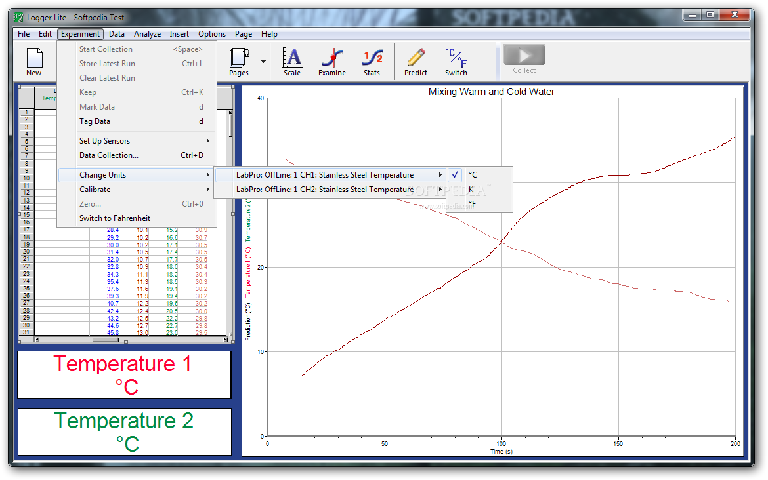Image resolution: width=768 pixels, height=480 pixels.
Task: Click Mark Data menu entry
Action: point(137,107)
